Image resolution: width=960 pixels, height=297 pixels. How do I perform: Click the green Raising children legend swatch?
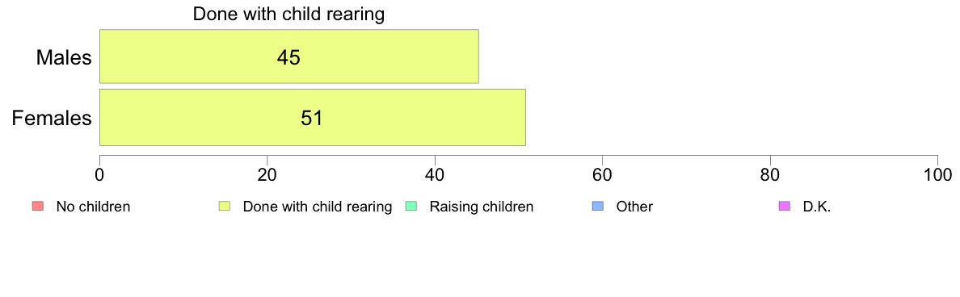click(x=411, y=207)
